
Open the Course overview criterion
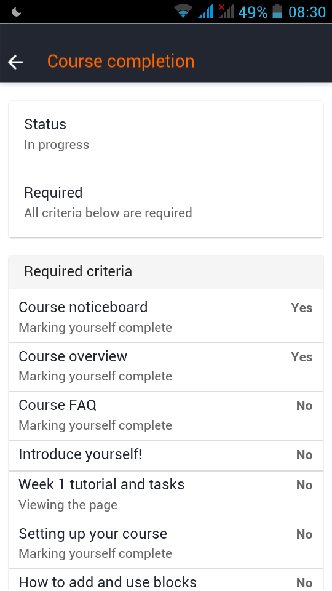(x=166, y=367)
